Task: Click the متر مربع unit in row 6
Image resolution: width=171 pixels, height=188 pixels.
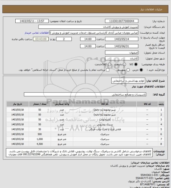Action: tap(62, 134)
